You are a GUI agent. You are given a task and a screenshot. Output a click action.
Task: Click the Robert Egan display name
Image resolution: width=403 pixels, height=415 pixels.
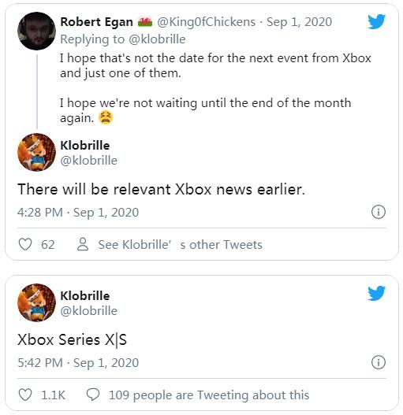pyautogui.click(x=96, y=22)
